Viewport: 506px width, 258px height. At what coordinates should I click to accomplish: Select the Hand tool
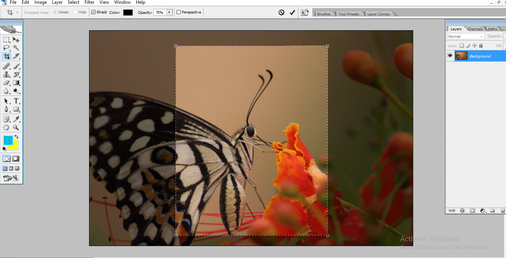point(6,127)
